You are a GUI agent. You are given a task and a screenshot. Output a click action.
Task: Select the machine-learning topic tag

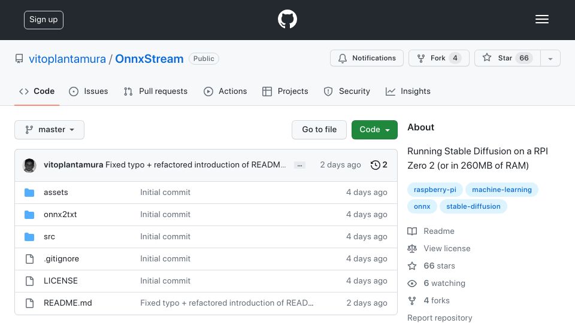coord(502,190)
